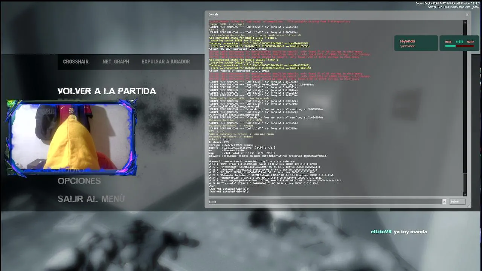Screen dimensions: 482x271
Task: Select SALIR AL MENÚ
Action: click(x=91, y=199)
